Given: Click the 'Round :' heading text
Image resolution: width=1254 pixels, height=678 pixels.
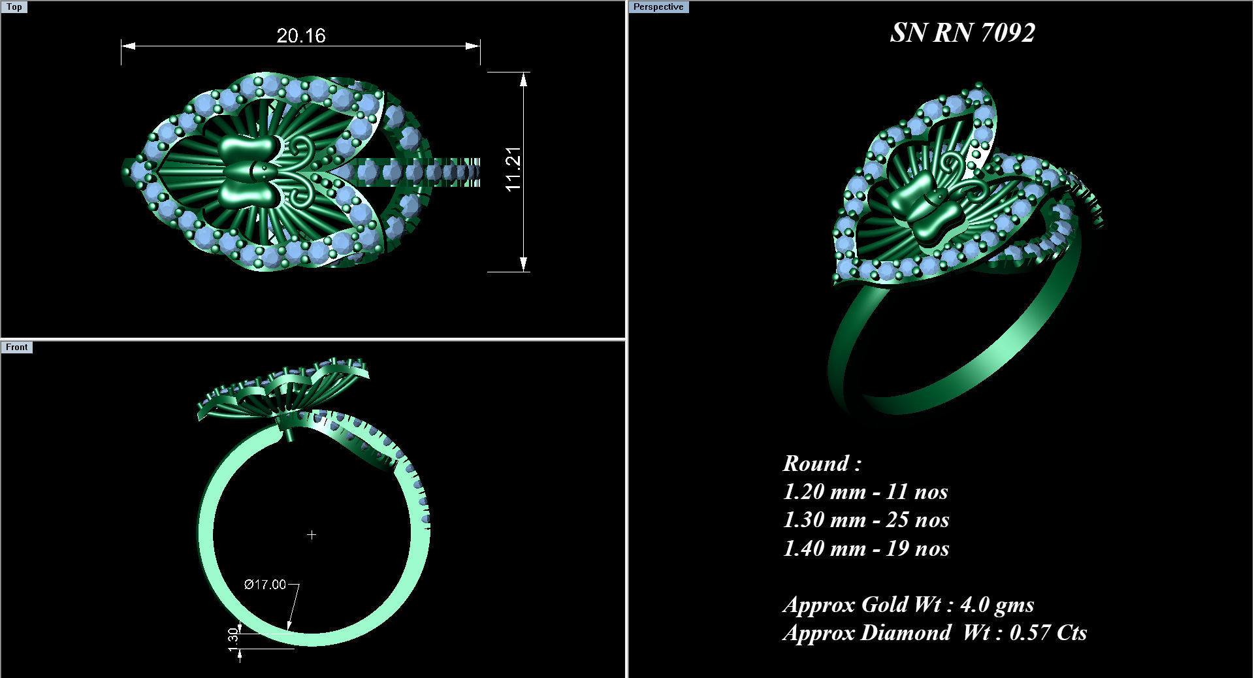Looking at the screenshot, I should [822, 463].
